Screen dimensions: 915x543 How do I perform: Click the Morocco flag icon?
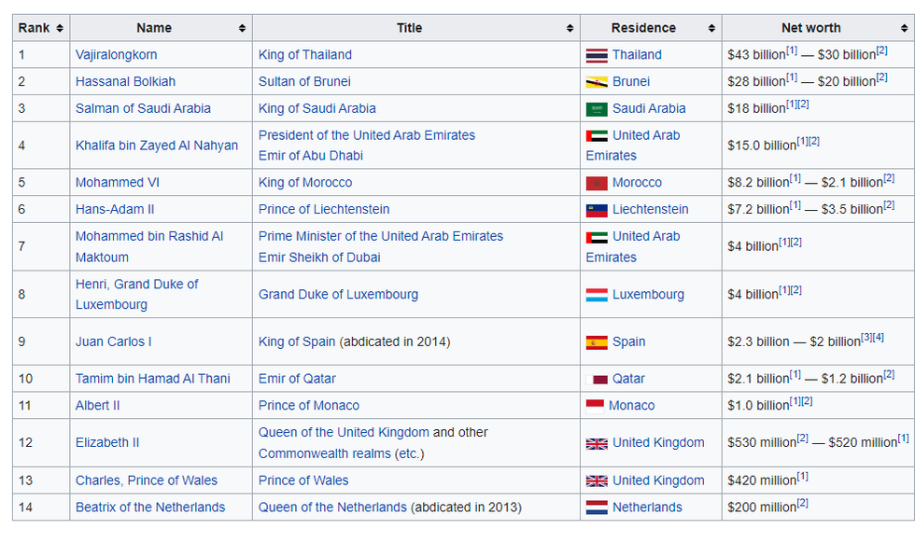(x=597, y=183)
